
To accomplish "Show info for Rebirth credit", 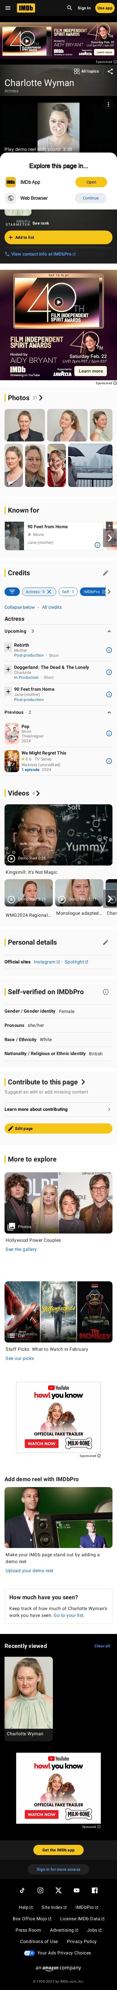I will pos(109,650).
